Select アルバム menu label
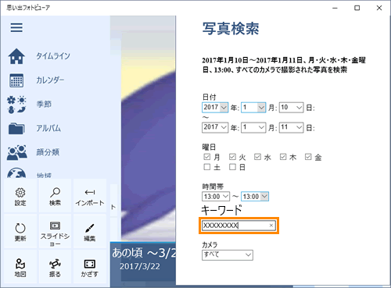The image size is (391, 288). point(48,128)
